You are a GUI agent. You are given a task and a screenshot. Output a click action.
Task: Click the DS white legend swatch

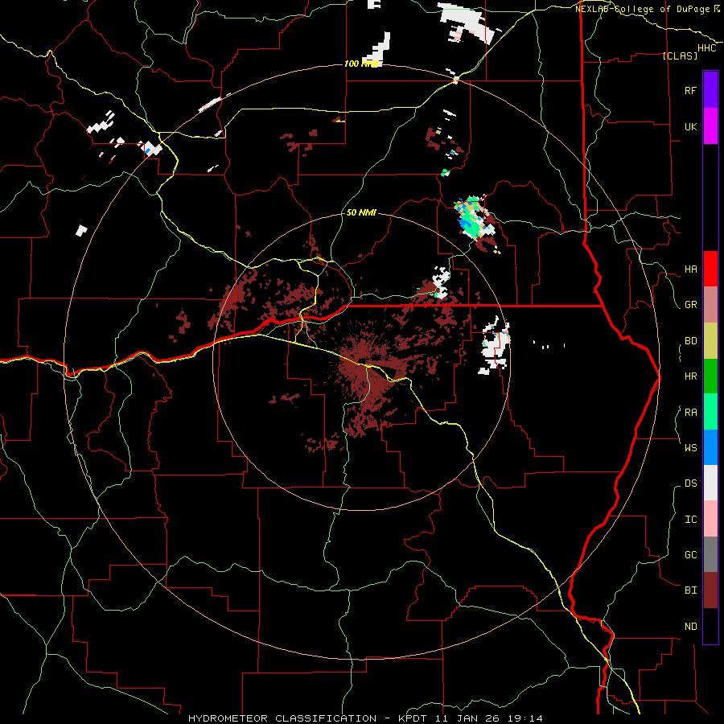click(x=710, y=483)
